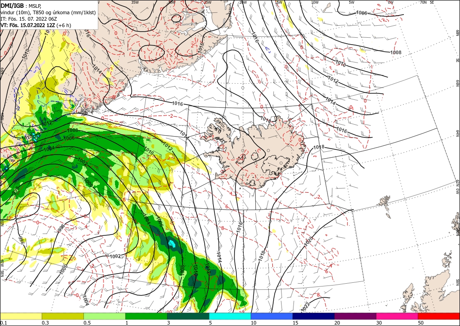This screenshot has height=326, width=460.
Task: Select the dark green 3–5 legend band
Action: [188, 316]
